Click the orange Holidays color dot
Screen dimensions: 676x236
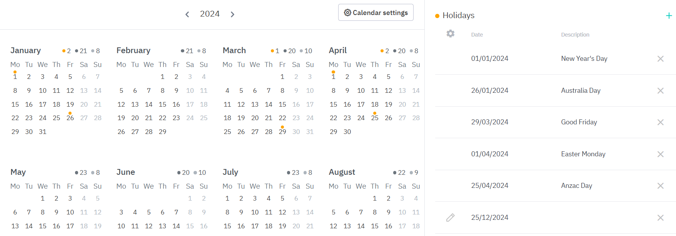pyautogui.click(x=437, y=16)
